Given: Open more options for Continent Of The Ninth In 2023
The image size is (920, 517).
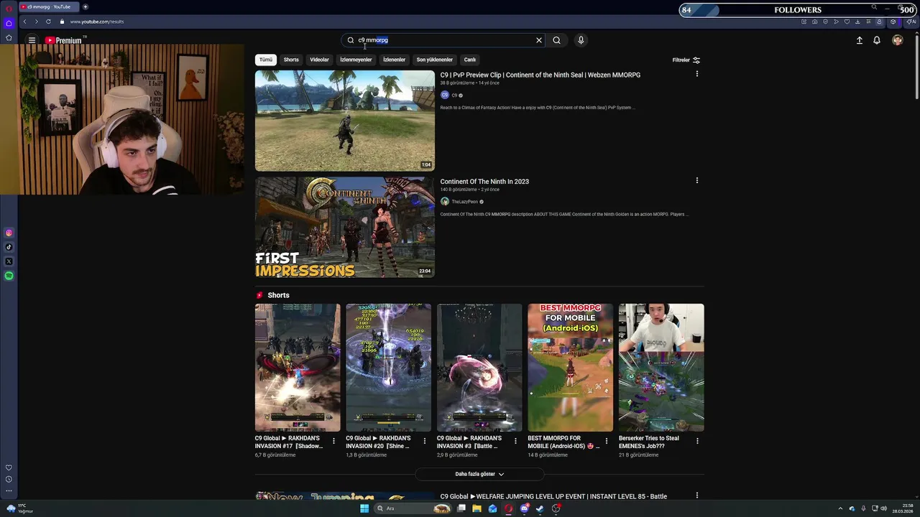Looking at the screenshot, I should pyautogui.click(x=696, y=180).
